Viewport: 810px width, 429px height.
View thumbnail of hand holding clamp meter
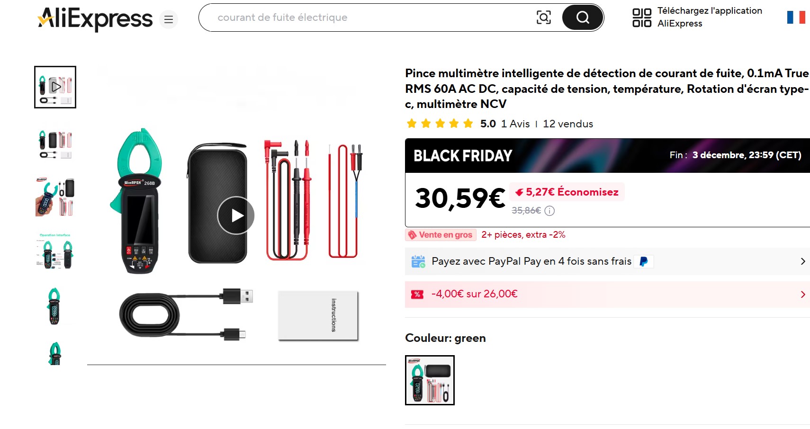(55, 197)
